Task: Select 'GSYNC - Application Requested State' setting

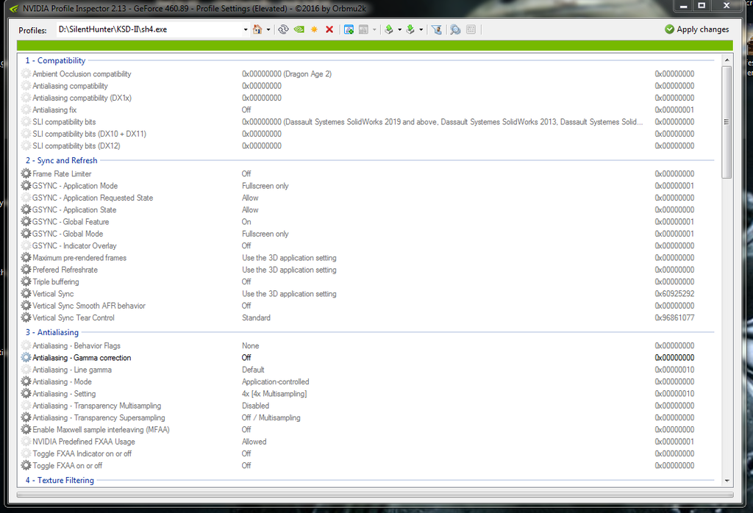Action: coord(93,198)
